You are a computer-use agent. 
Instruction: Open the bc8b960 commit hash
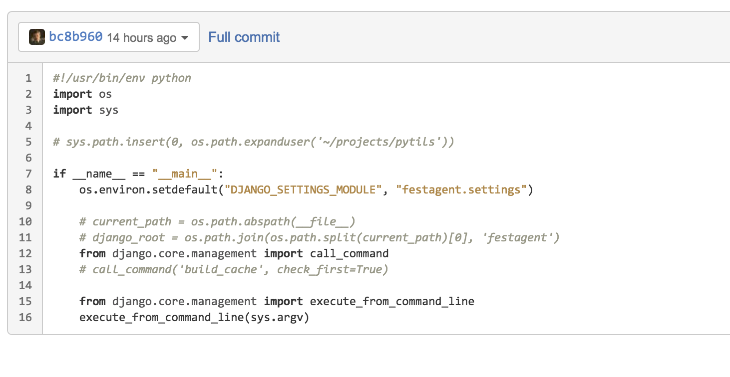[x=76, y=37]
